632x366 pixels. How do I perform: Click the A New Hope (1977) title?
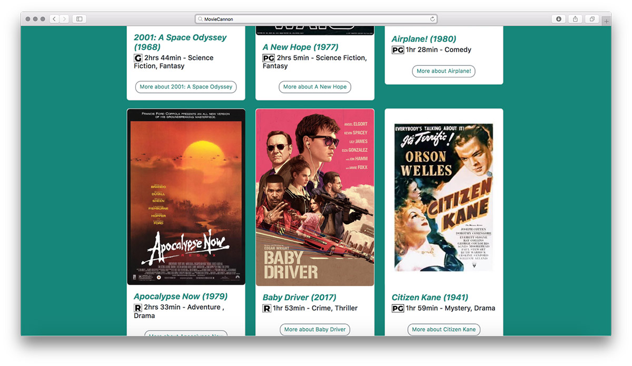pos(301,47)
